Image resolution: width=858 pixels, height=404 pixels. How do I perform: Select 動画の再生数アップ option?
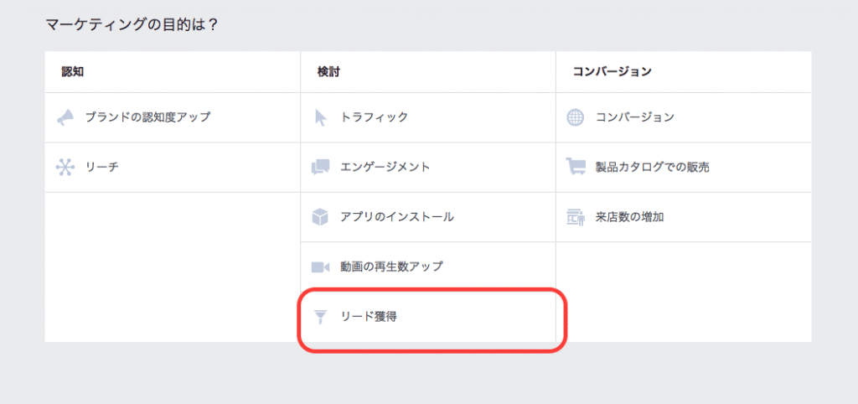pos(428,267)
